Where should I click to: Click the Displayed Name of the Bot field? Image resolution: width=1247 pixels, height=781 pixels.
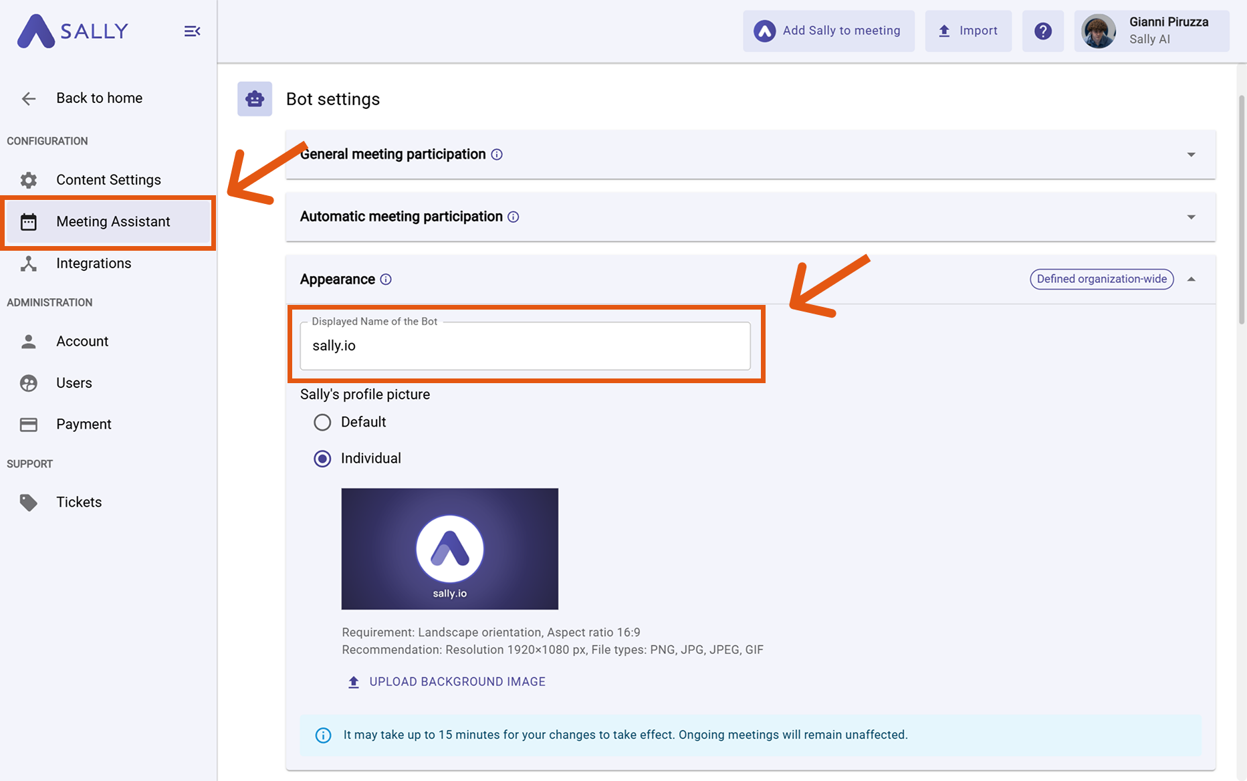click(x=525, y=346)
